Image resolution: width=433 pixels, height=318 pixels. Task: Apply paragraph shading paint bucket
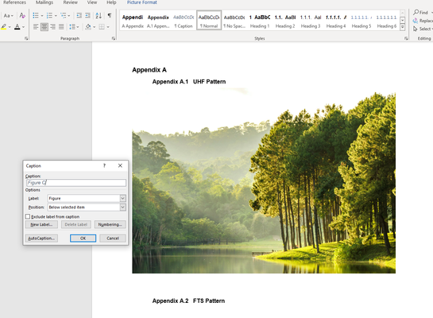[88, 27]
